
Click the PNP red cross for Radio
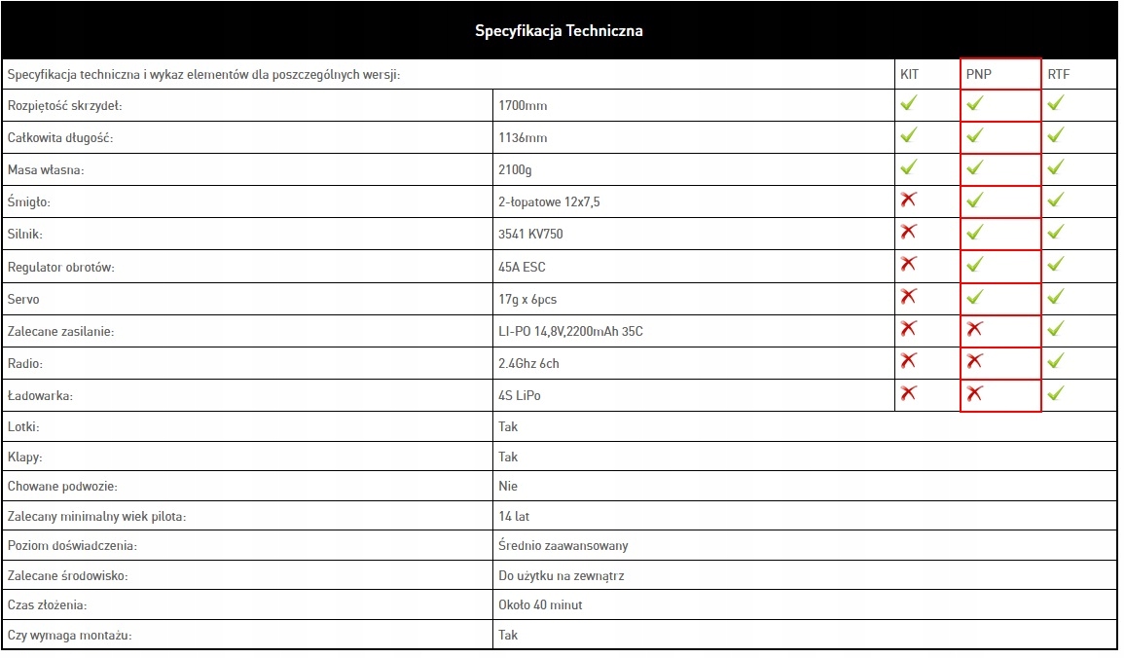pos(975,361)
